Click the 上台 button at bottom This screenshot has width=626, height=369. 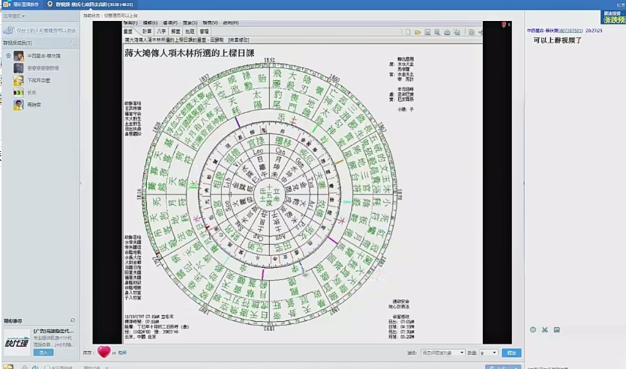[x=504, y=367]
